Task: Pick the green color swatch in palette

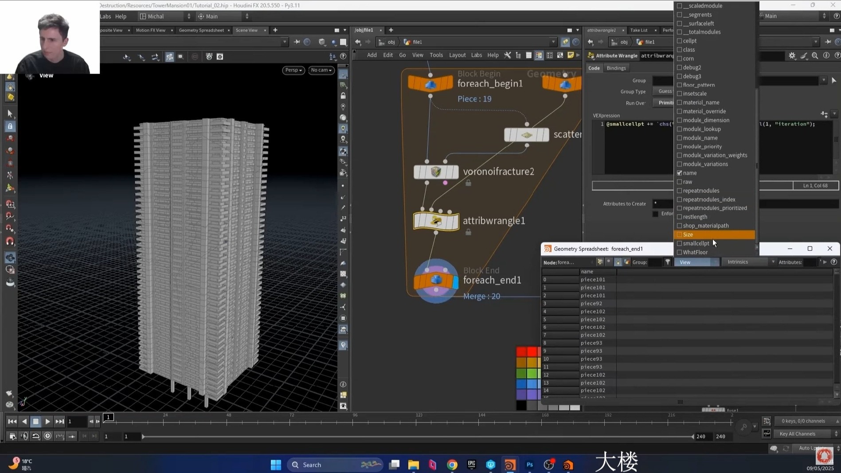Action: click(x=521, y=374)
